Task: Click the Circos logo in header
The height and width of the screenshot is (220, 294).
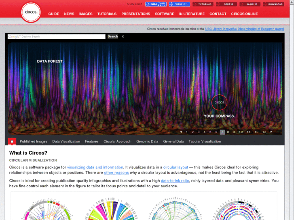Action: (x=31, y=12)
